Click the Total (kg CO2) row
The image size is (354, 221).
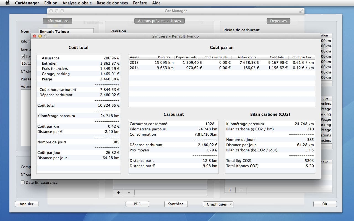click(x=270, y=161)
